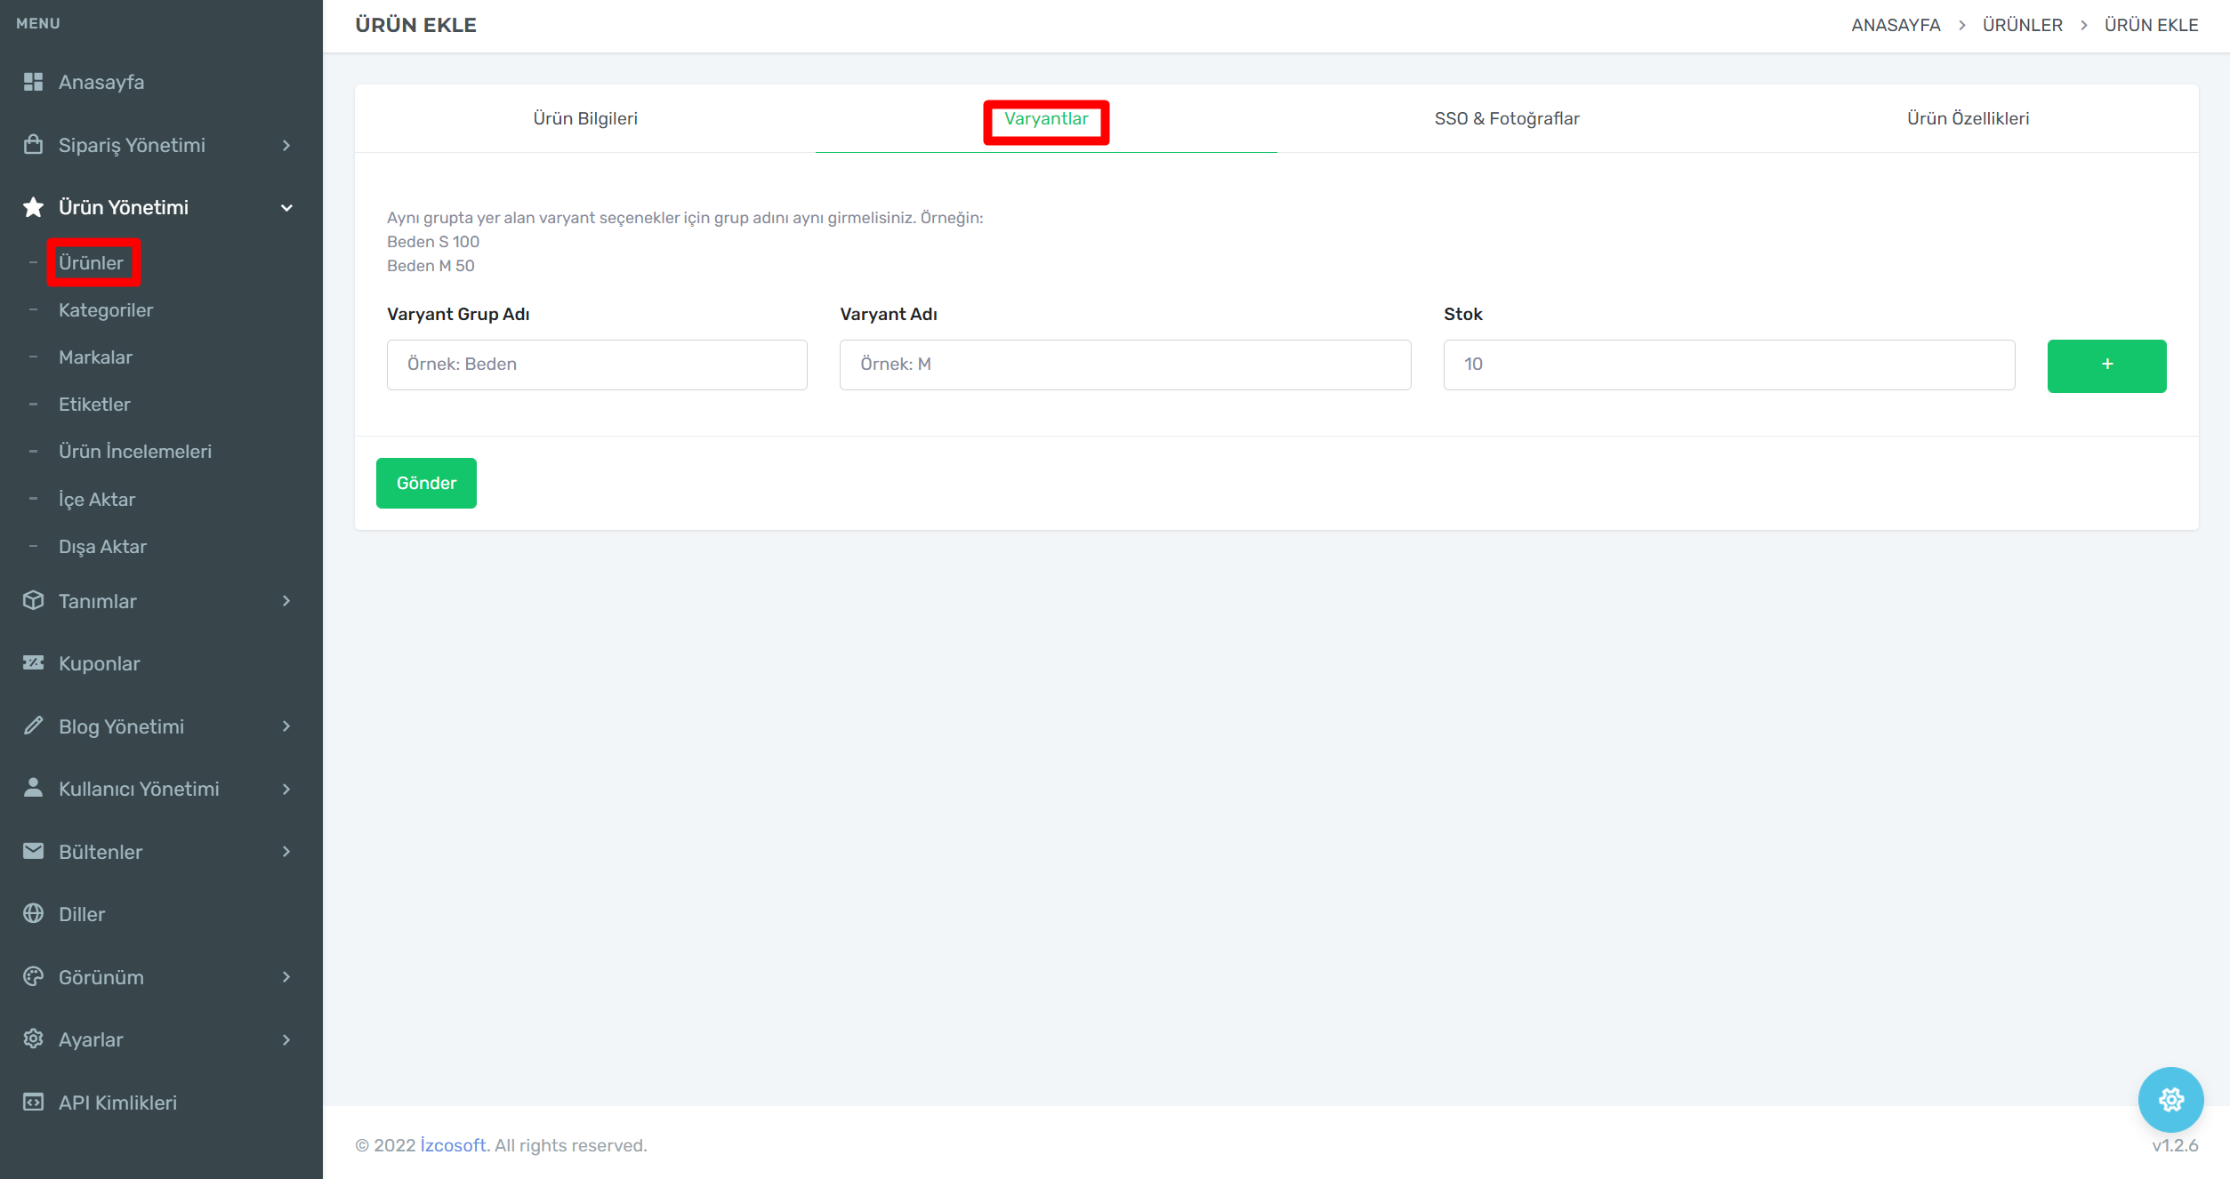Switch to the Ürün Bilgileri tab
Image resolution: width=2230 pixels, height=1179 pixels.
(585, 119)
